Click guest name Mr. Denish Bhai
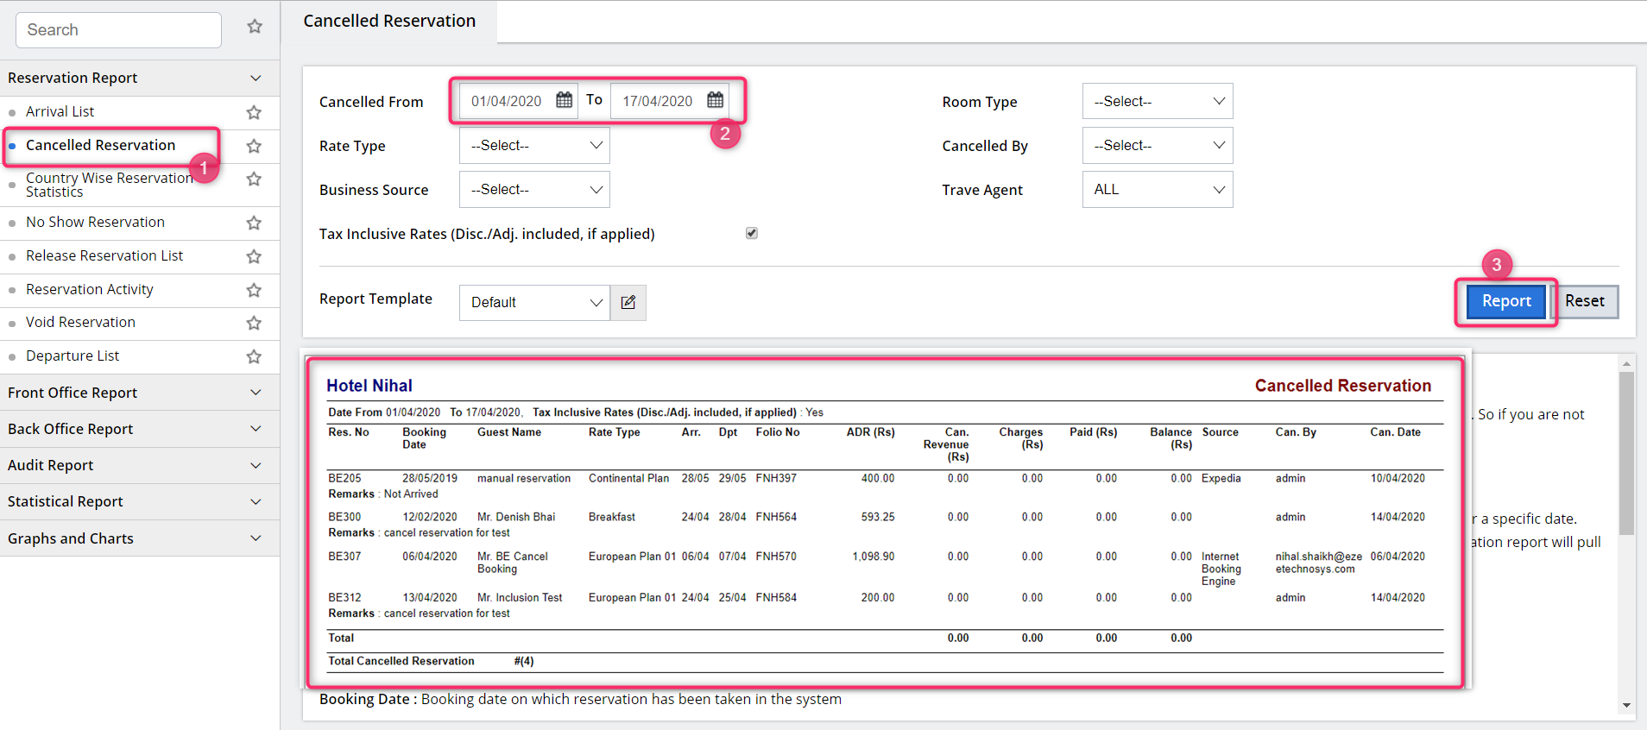The height and width of the screenshot is (730, 1647). tap(516, 517)
